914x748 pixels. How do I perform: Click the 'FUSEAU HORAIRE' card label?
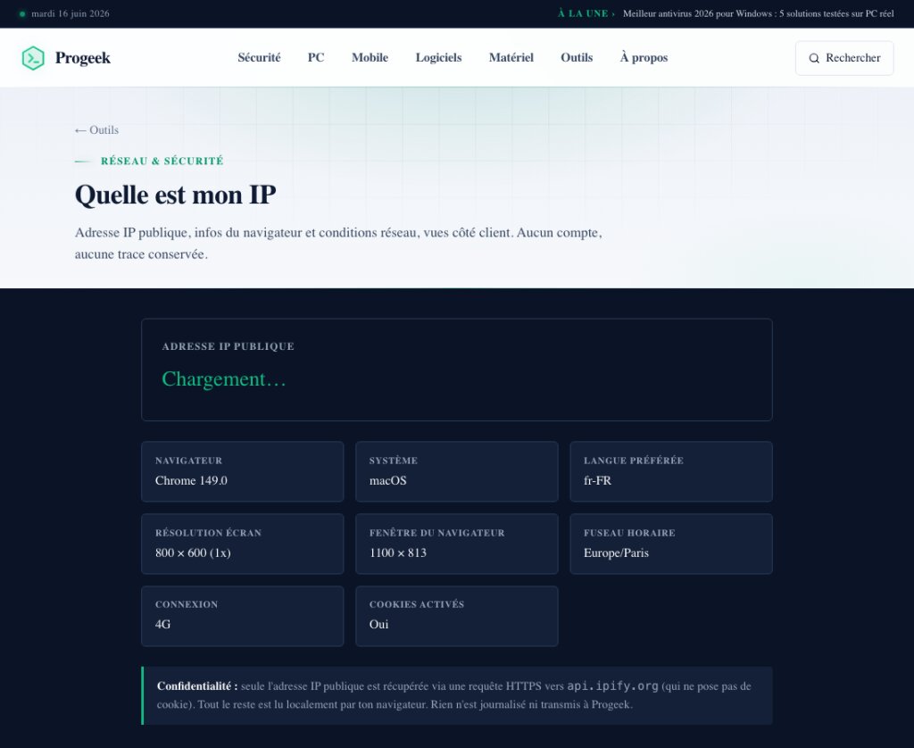click(629, 533)
